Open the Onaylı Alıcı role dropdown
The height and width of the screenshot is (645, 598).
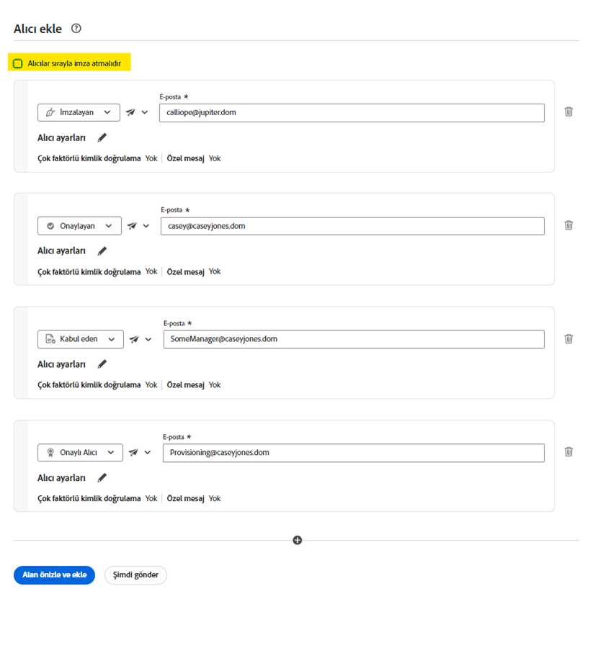pyautogui.click(x=80, y=453)
